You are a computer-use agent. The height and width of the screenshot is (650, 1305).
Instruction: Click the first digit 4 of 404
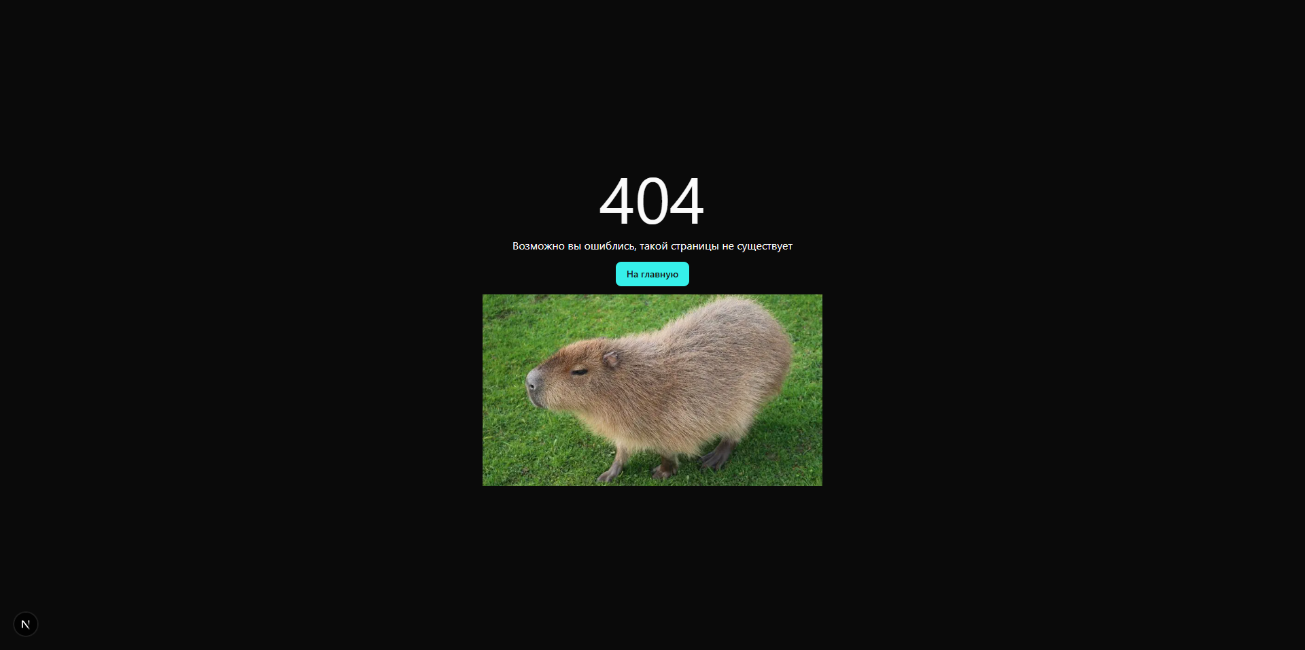pos(616,201)
